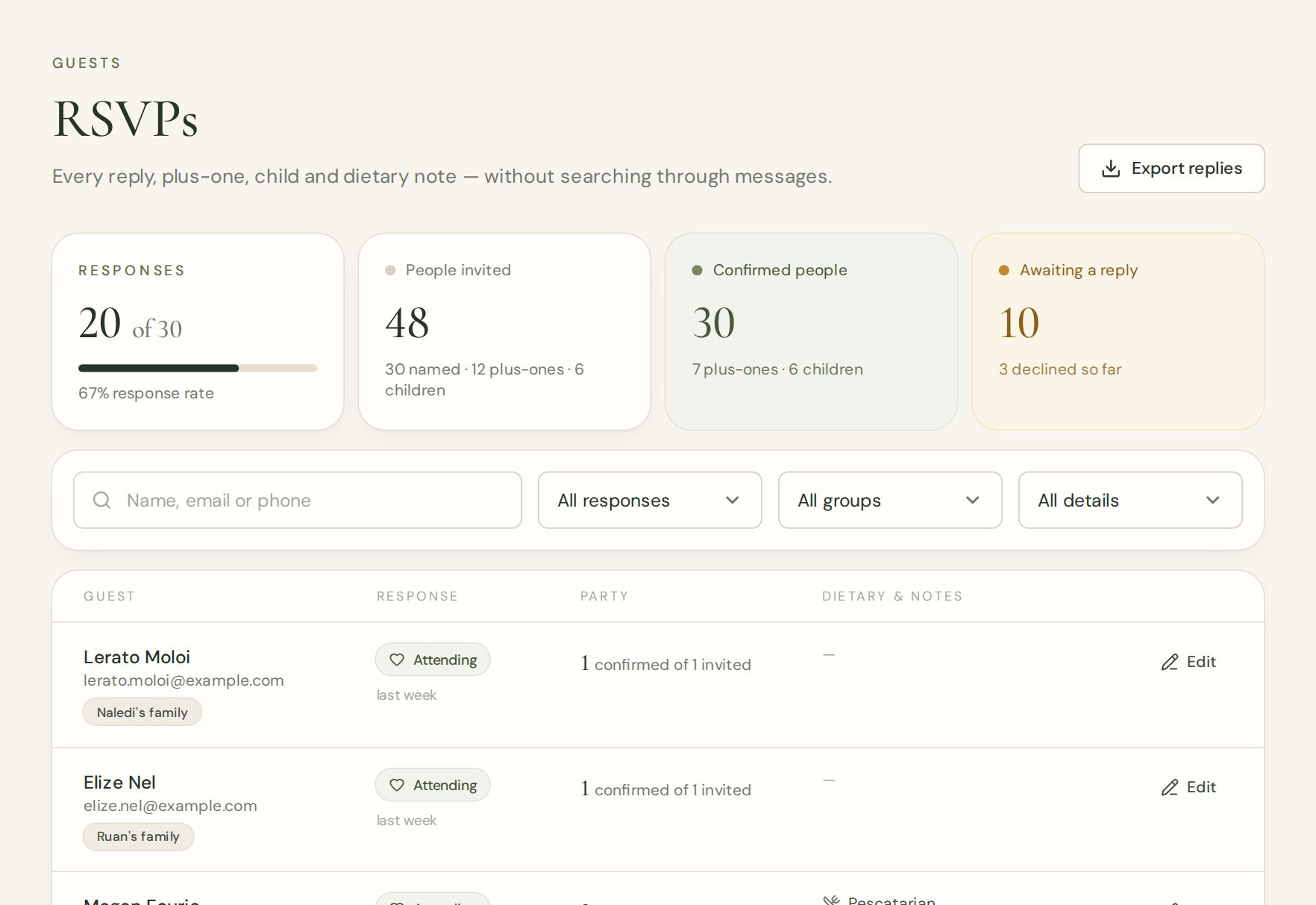
Task: Select the Ruan's family group tag
Action: point(138,836)
